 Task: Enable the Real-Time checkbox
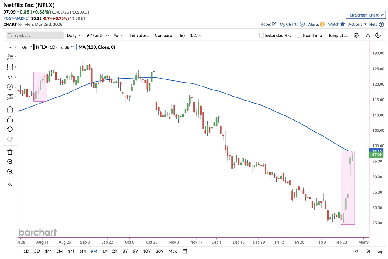tap(299, 36)
